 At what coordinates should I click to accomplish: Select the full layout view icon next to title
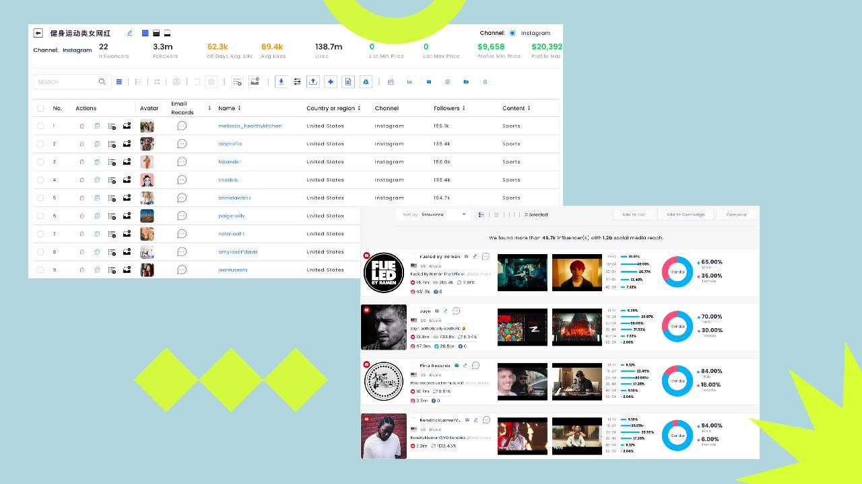[145, 33]
